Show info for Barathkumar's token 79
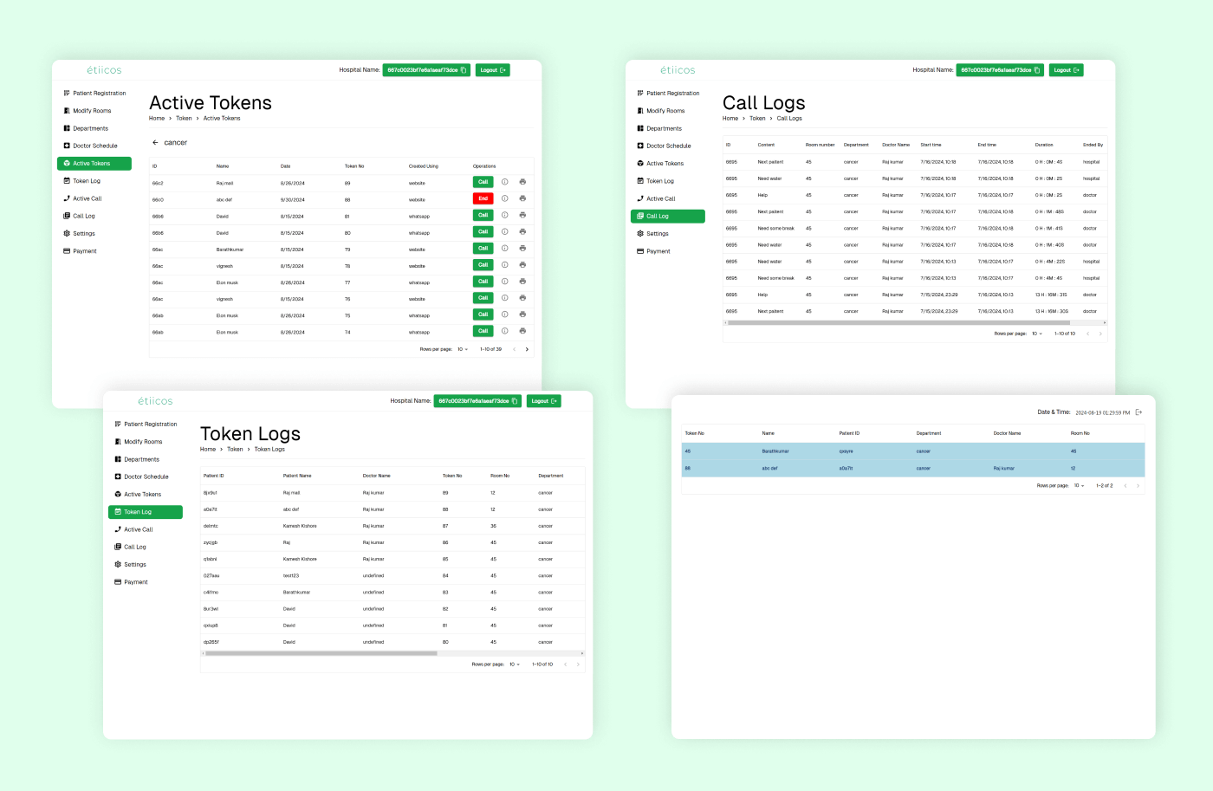The image size is (1213, 791). [x=505, y=249]
